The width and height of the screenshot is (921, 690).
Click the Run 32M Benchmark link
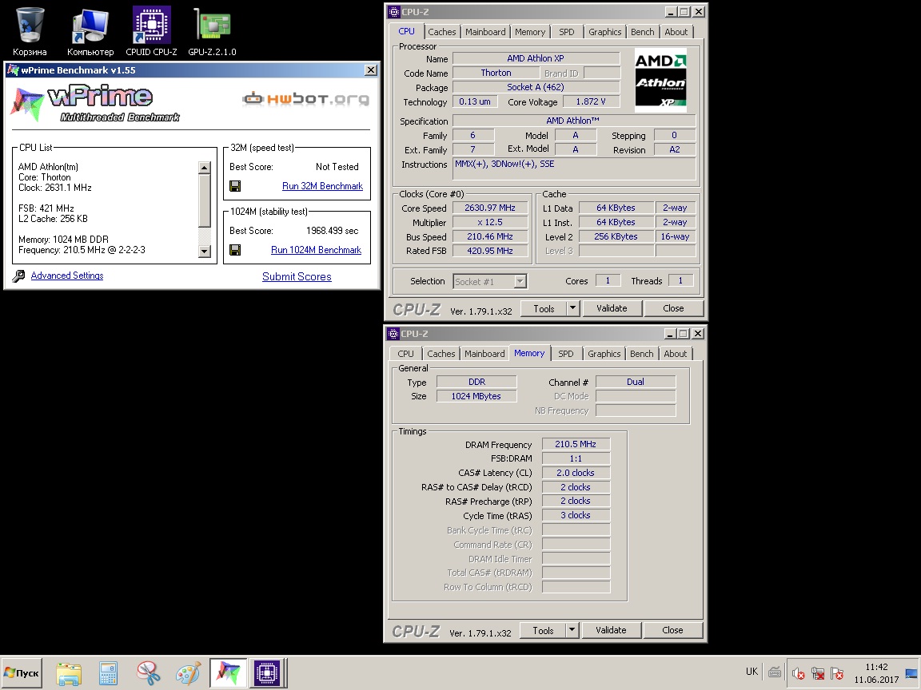(322, 186)
